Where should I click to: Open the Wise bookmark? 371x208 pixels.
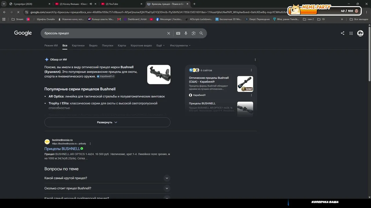286,19
